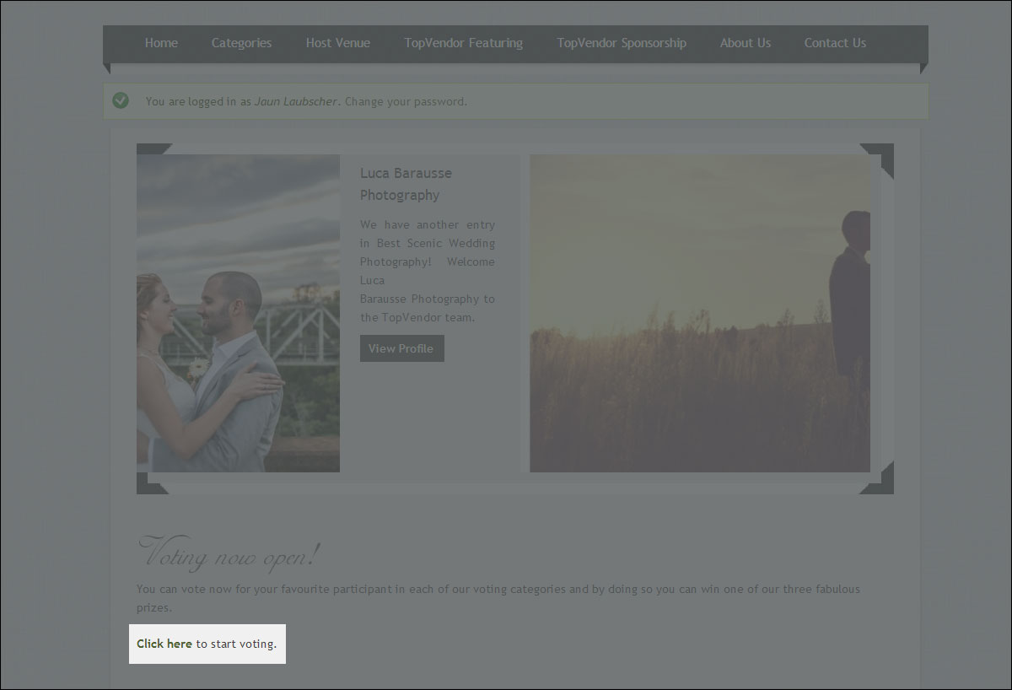The height and width of the screenshot is (690, 1012).
Task: Navigate to TopVendor Sponsorship
Action: [x=621, y=43]
